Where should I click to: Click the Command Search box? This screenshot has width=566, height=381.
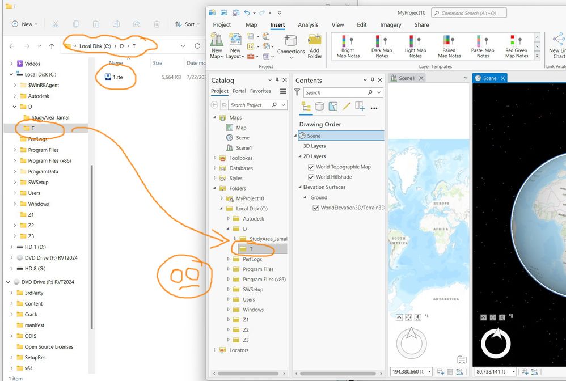(469, 13)
